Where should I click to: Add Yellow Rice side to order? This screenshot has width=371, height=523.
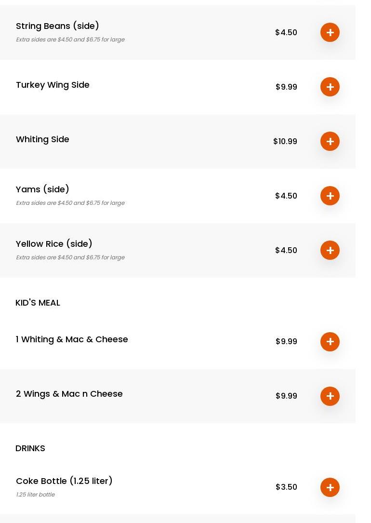pos(330,250)
